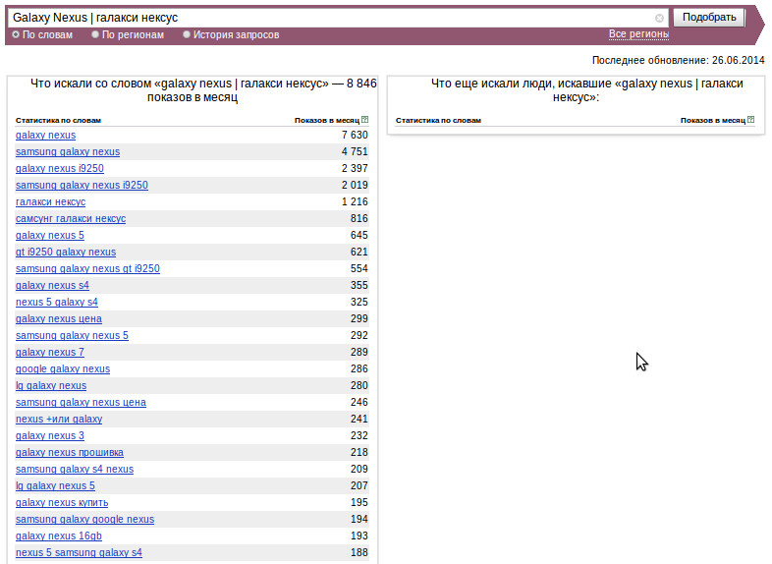Open help icon beside right Показов в месяц
The height and width of the screenshot is (564, 772).
tap(750, 120)
